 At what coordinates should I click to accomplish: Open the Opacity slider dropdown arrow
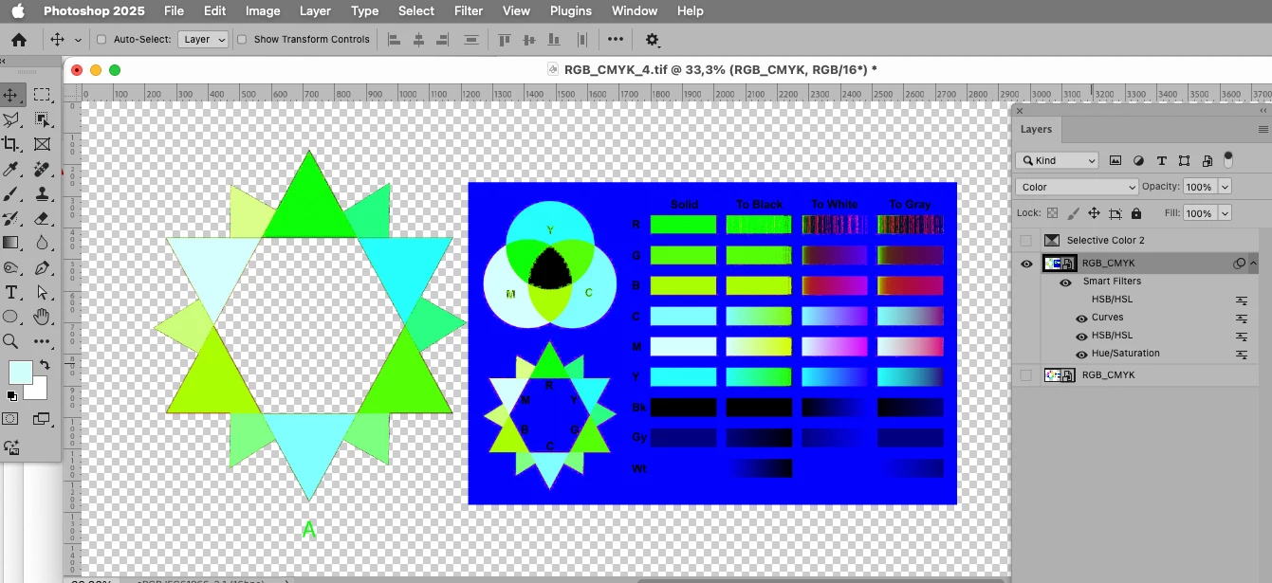point(1225,187)
